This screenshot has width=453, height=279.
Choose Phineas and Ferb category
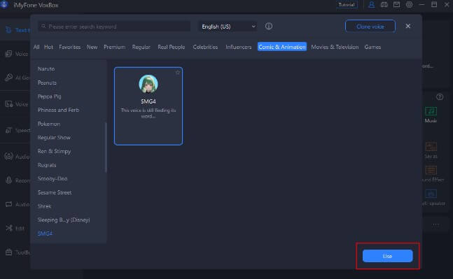[58, 110]
